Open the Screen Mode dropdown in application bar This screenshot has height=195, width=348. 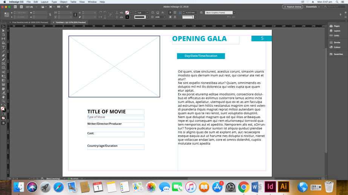point(52,7)
